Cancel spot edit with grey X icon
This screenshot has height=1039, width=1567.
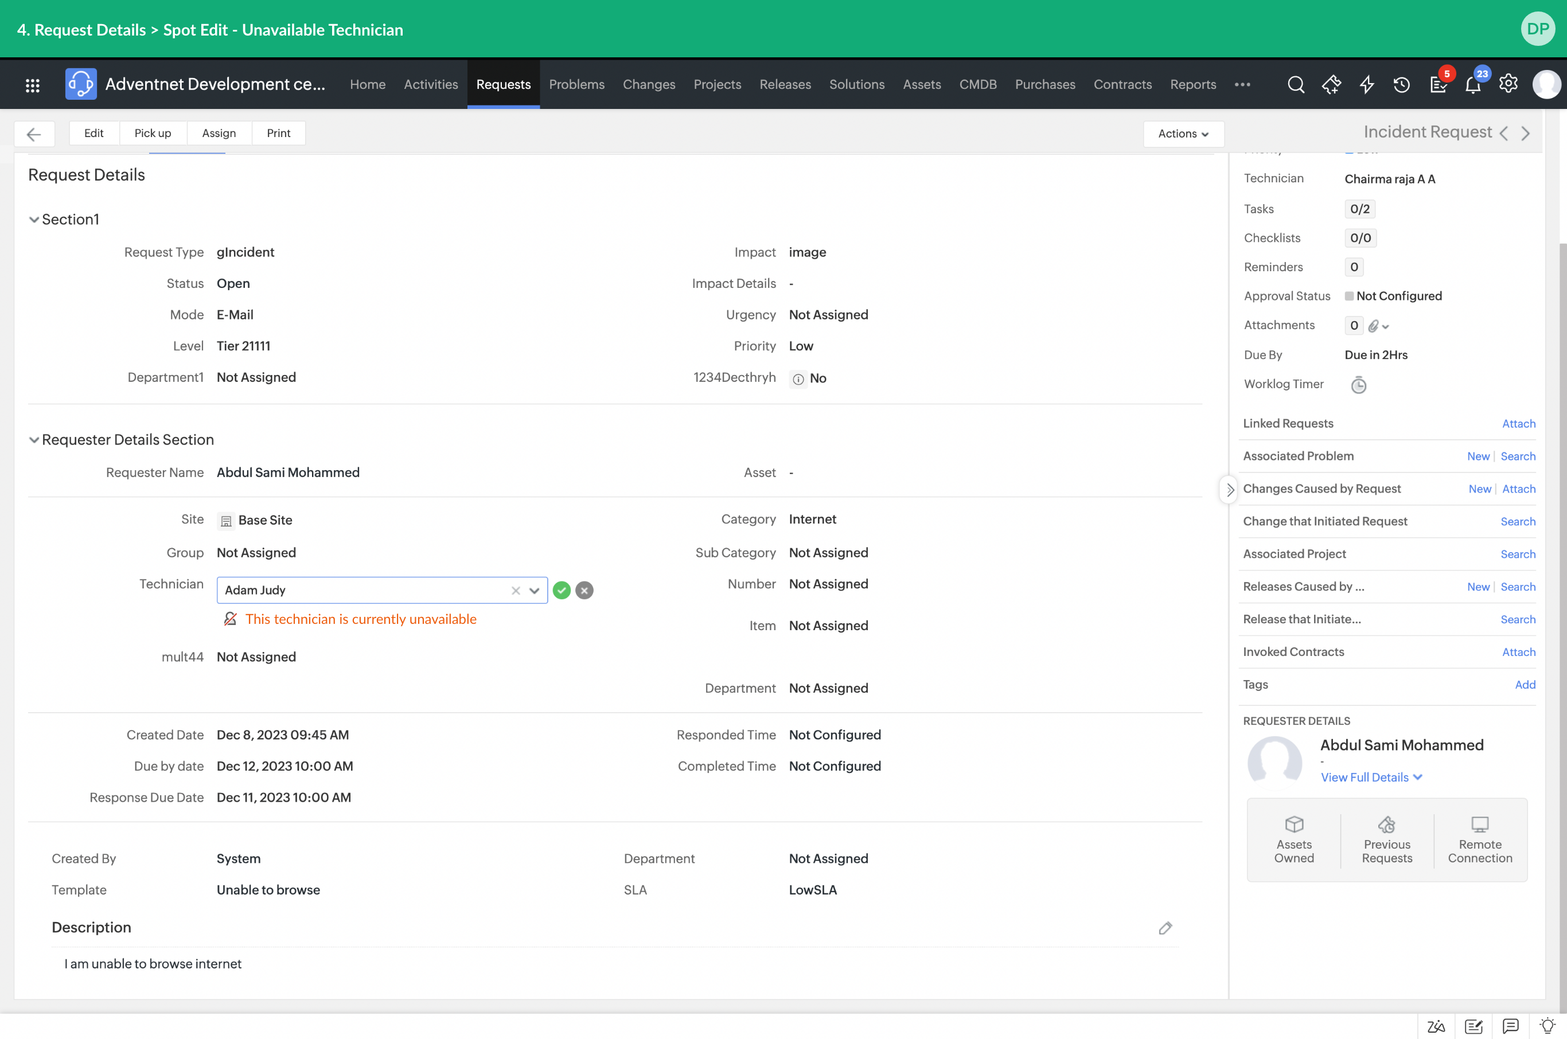click(x=584, y=591)
